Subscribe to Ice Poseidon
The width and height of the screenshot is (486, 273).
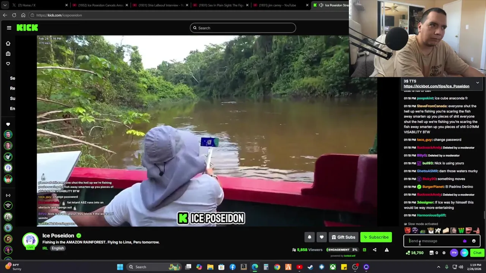376,237
